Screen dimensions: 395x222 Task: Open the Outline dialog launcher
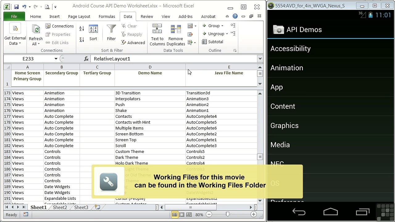235,50
